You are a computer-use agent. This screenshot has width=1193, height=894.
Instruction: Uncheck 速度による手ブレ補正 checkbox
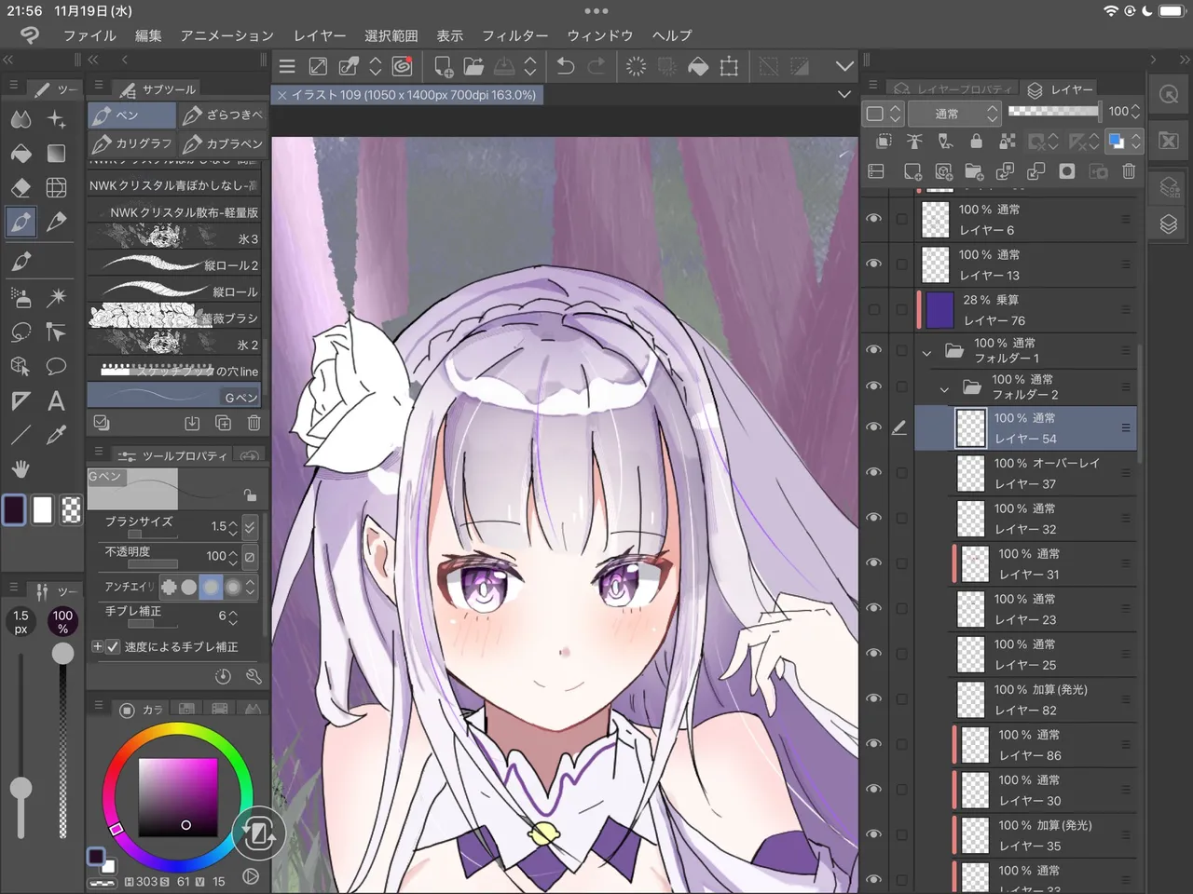tap(113, 646)
